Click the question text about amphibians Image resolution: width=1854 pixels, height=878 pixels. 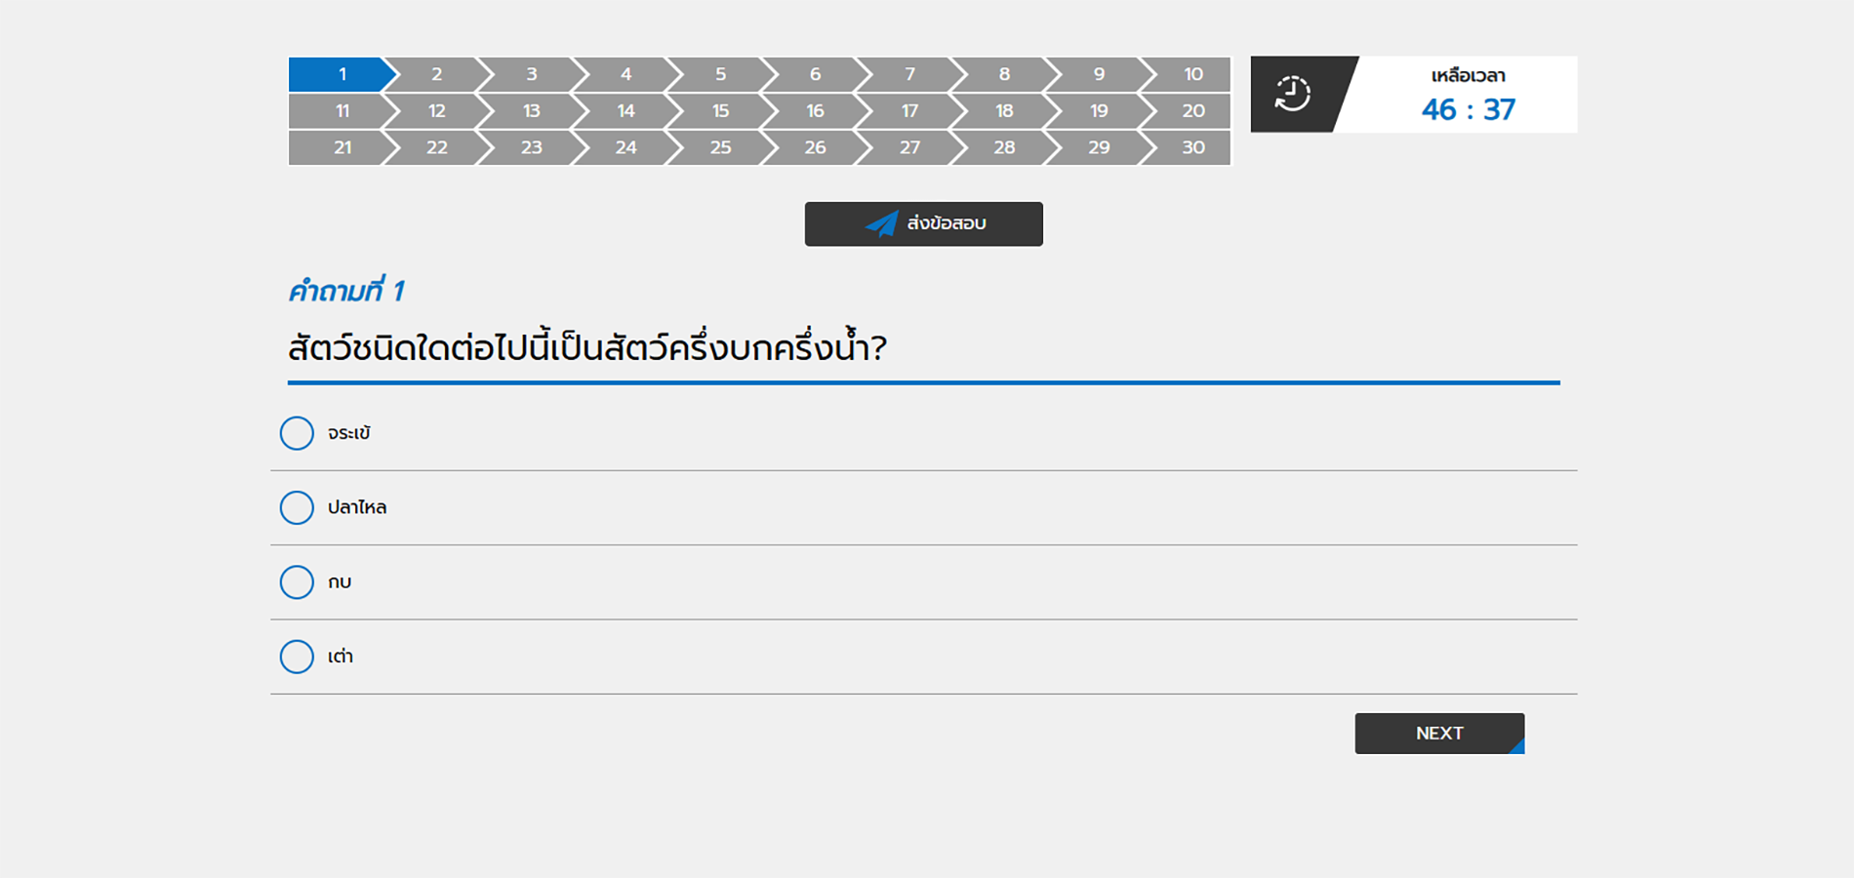(588, 345)
